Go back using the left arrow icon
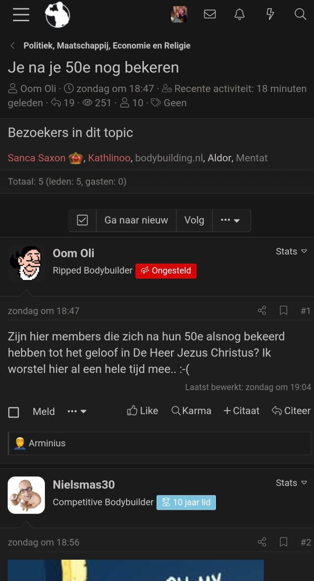 coord(12,45)
